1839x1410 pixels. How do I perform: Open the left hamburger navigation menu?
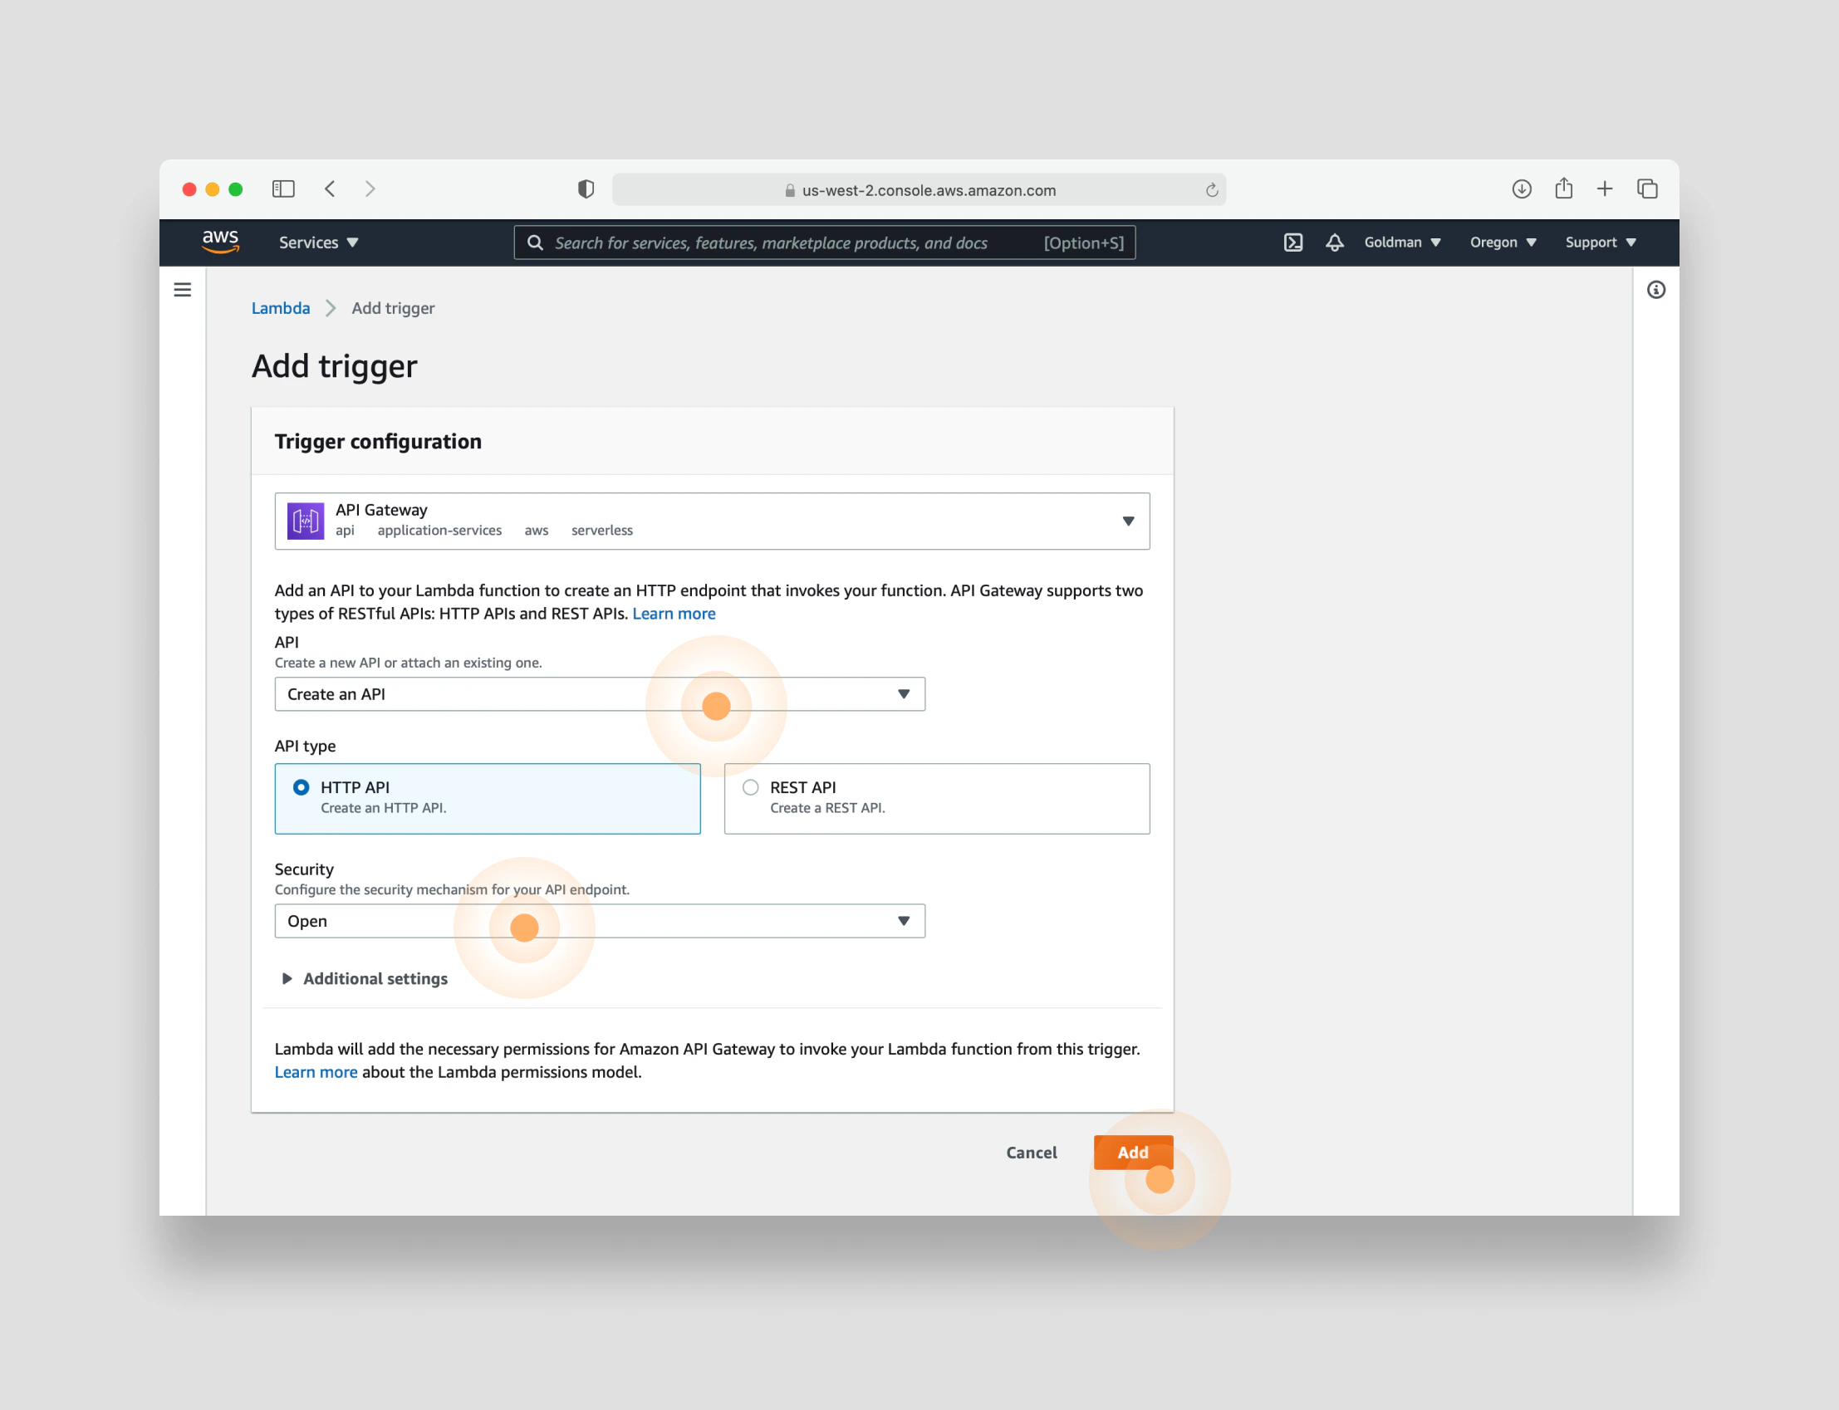[x=182, y=290]
